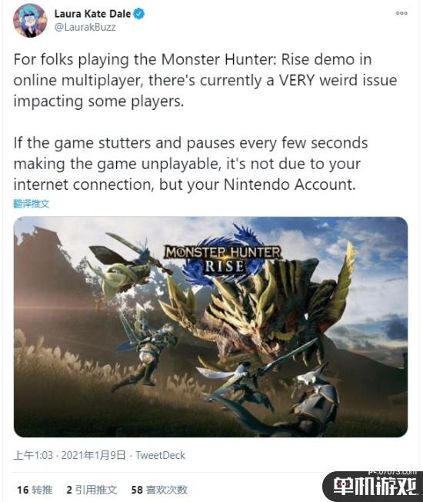Image resolution: width=423 pixels, height=502 pixels.
Task: Click the blue verified badge icon
Action: (x=139, y=14)
